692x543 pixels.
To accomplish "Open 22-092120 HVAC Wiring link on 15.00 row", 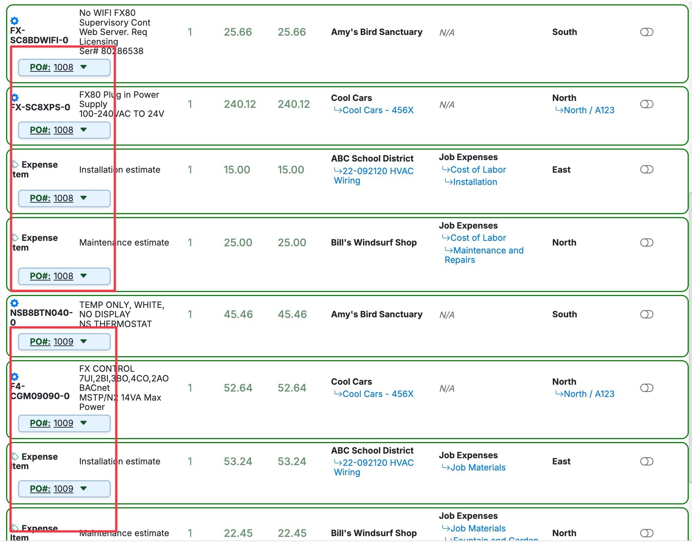I will coord(374,176).
